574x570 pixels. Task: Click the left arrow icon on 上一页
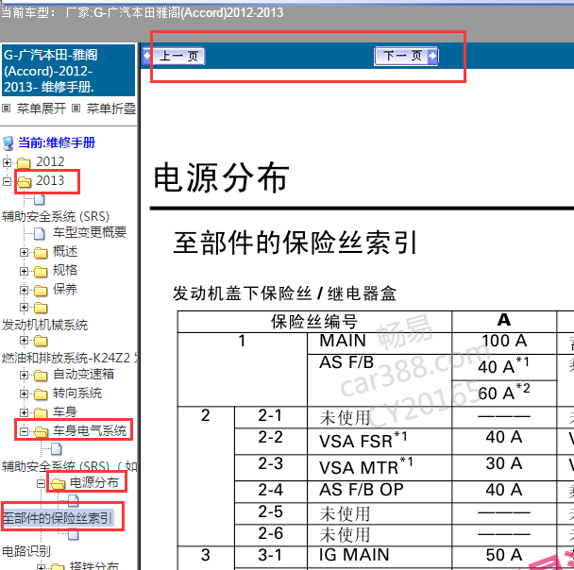point(147,56)
